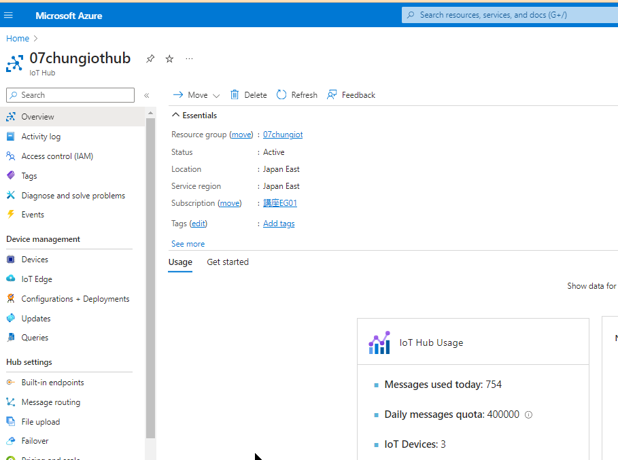Open File upload in the sidebar
The image size is (618, 460).
coord(73,421)
